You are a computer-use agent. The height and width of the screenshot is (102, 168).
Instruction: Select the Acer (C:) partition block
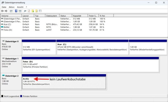pyautogui.click(x=92, y=47)
